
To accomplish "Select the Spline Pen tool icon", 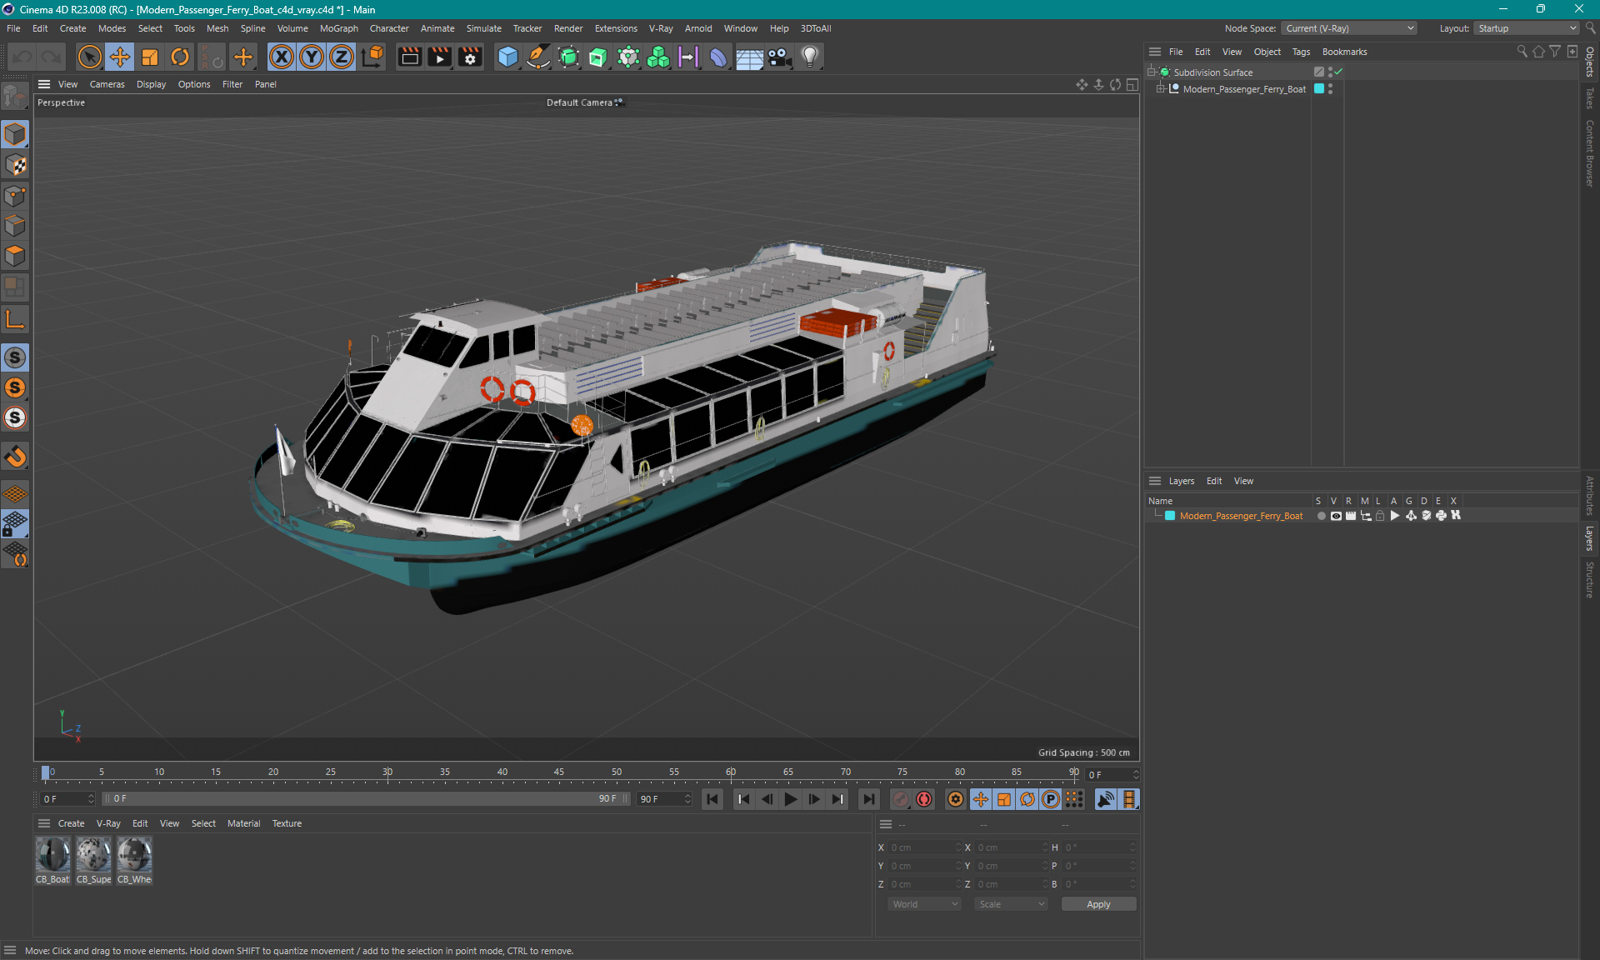I will click(538, 57).
